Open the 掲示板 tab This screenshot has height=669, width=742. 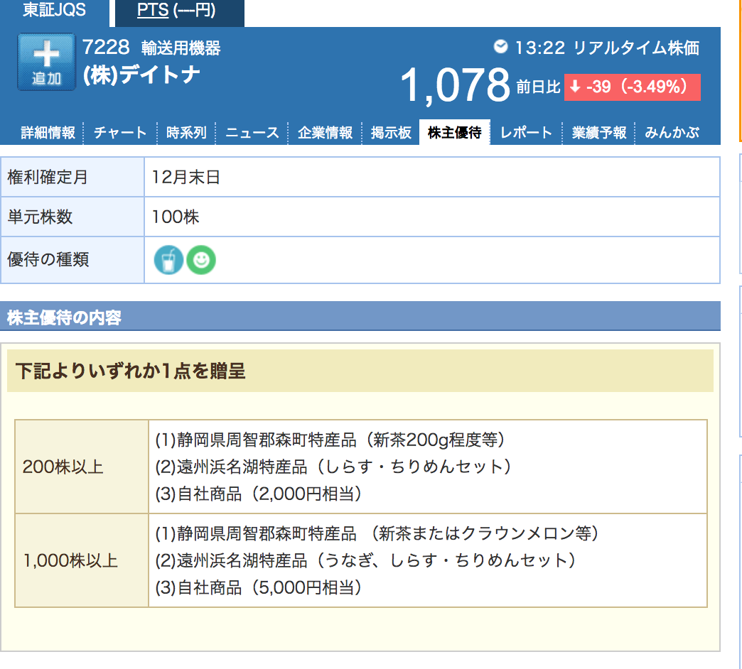391,132
